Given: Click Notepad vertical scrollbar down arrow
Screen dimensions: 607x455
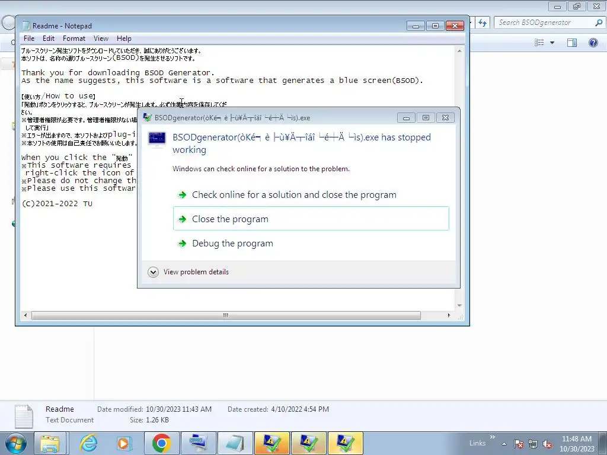Looking at the screenshot, I should [x=459, y=306].
